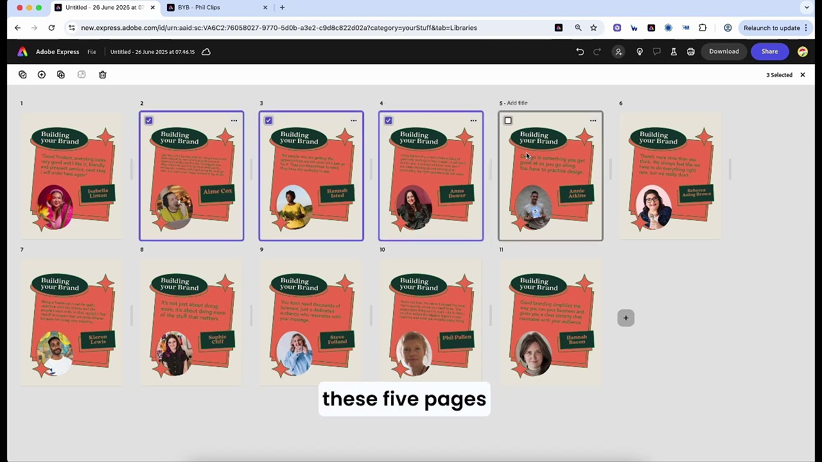Click the duplicate pages icon
Image resolution: width=822 pixels, height=462 pixels.
(x=61, y=75)
